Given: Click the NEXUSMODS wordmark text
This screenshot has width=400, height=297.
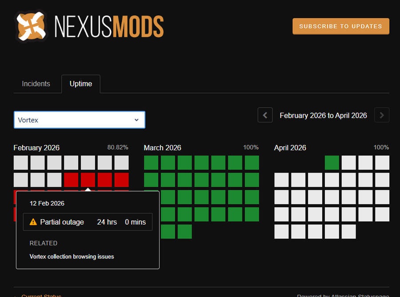Looking at the screenshot, I should (x=109, y=26).
